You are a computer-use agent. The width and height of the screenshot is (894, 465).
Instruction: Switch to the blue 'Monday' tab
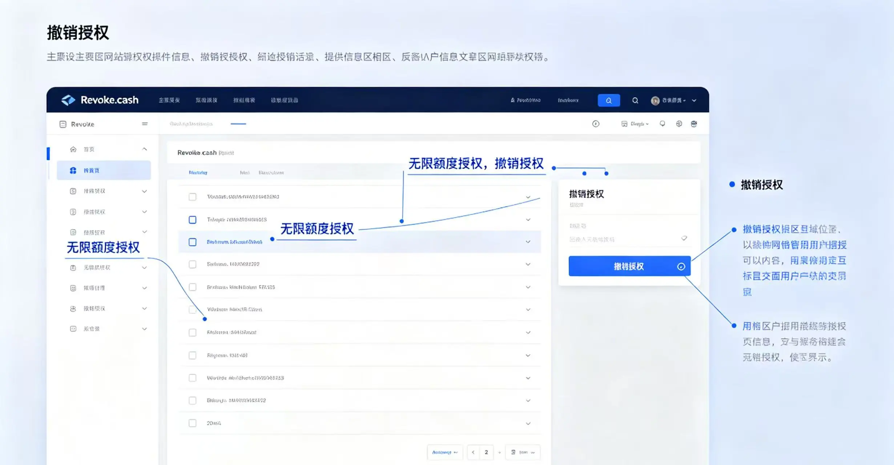point(198,172)
